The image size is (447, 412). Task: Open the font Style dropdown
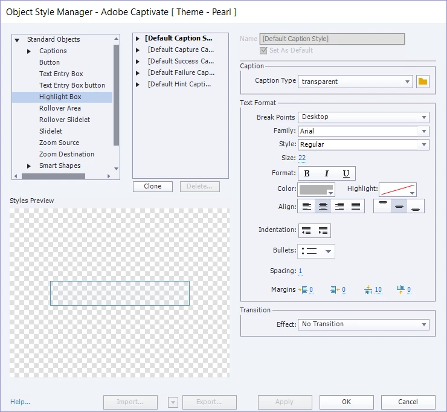(364, 144)
